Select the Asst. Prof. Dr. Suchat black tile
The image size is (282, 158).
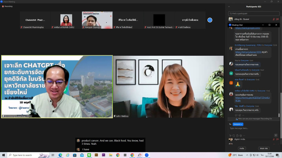click(159, 20)
